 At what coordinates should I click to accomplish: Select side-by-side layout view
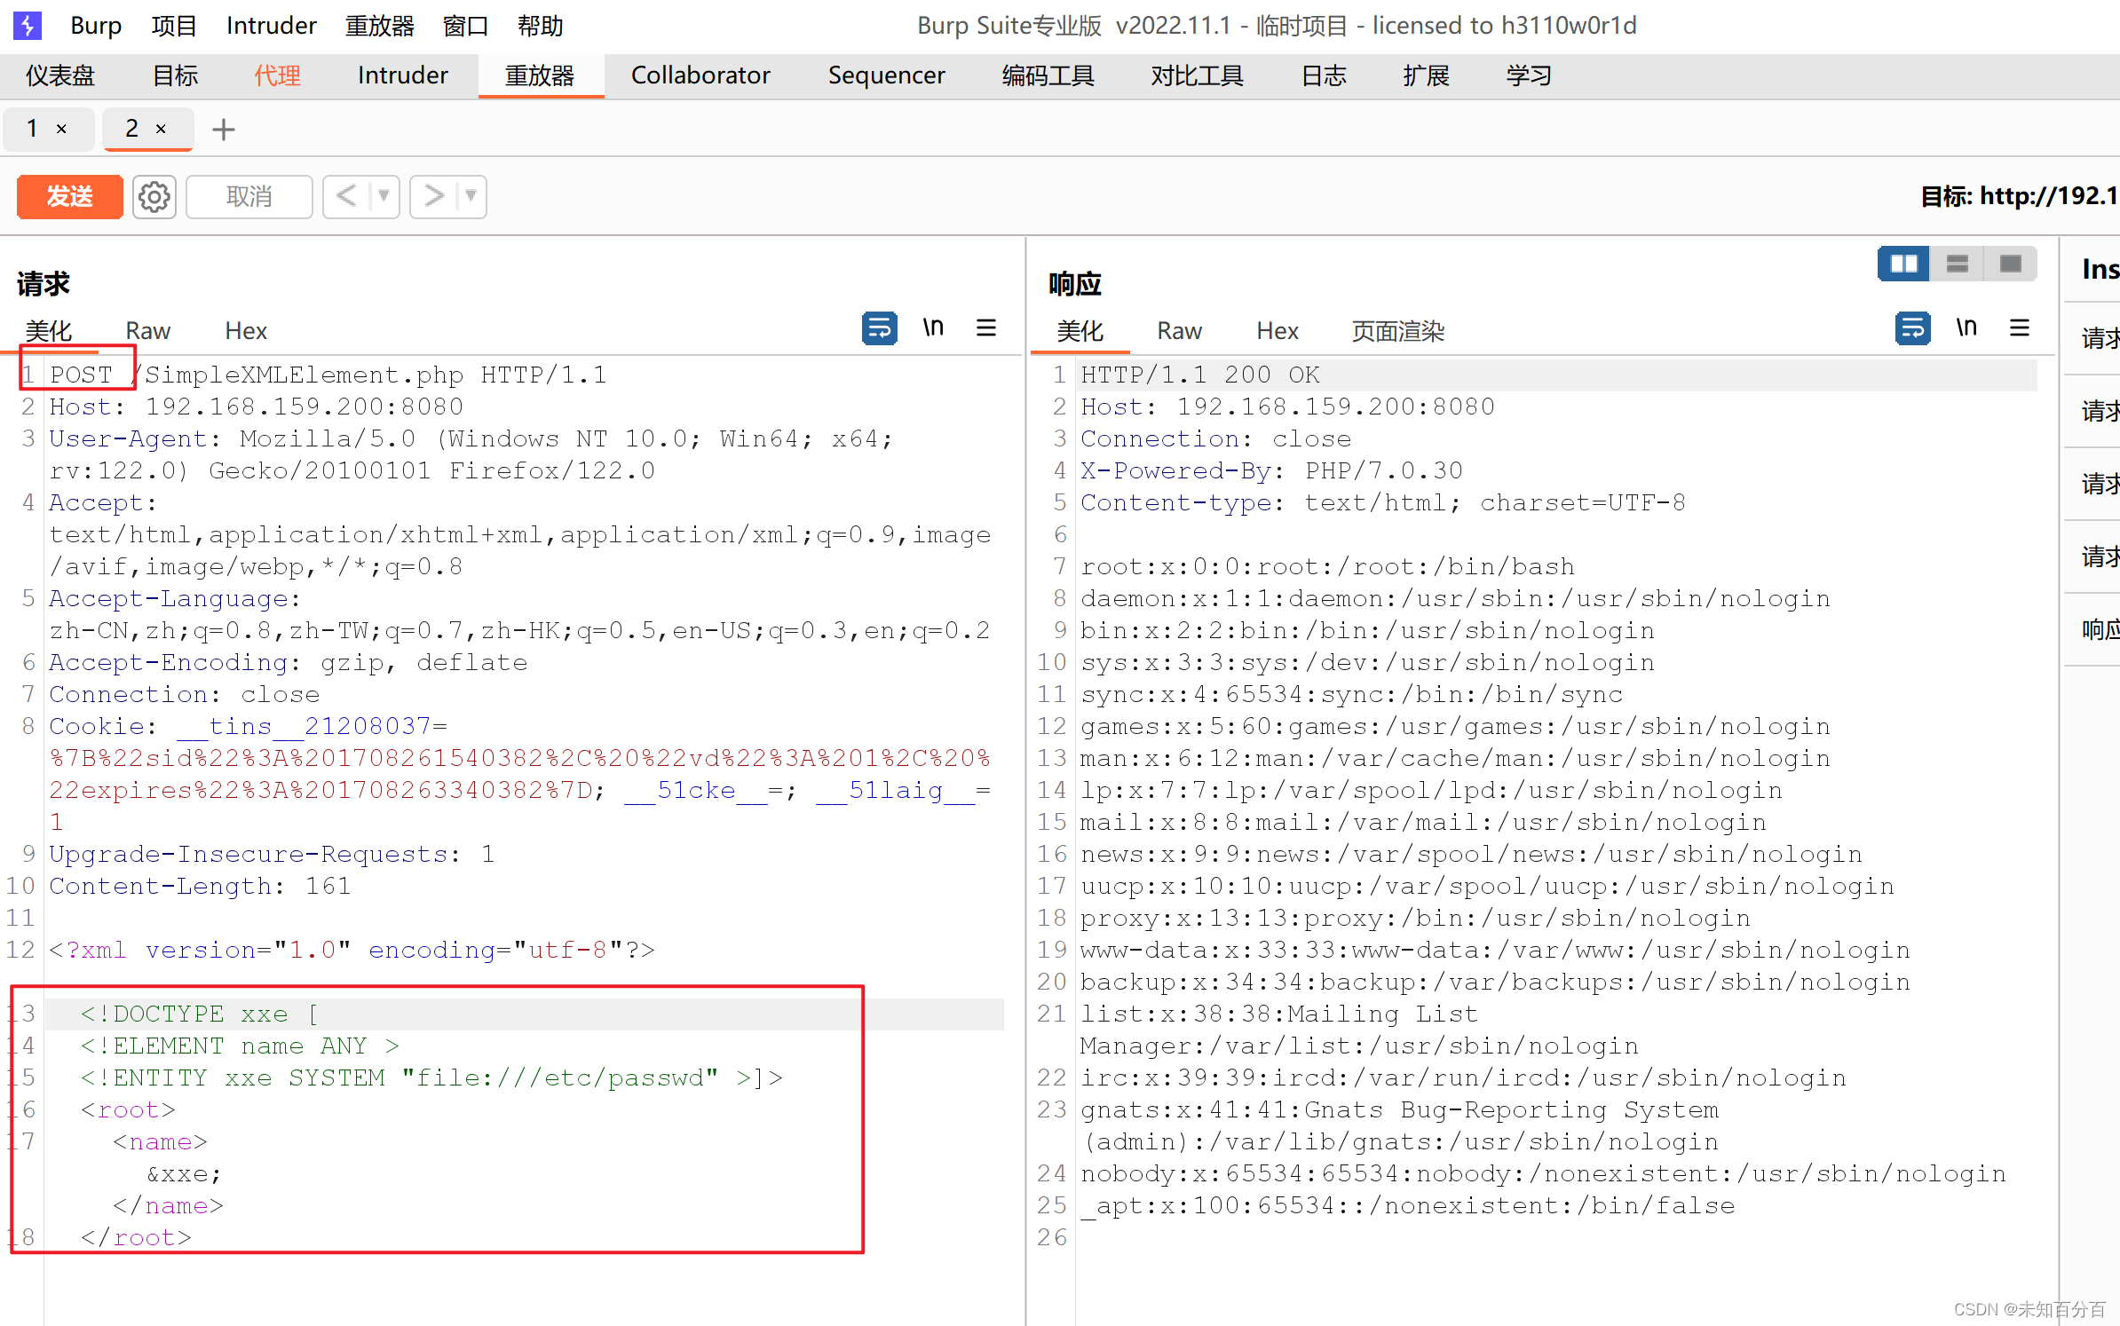(x=1903, y=264)
